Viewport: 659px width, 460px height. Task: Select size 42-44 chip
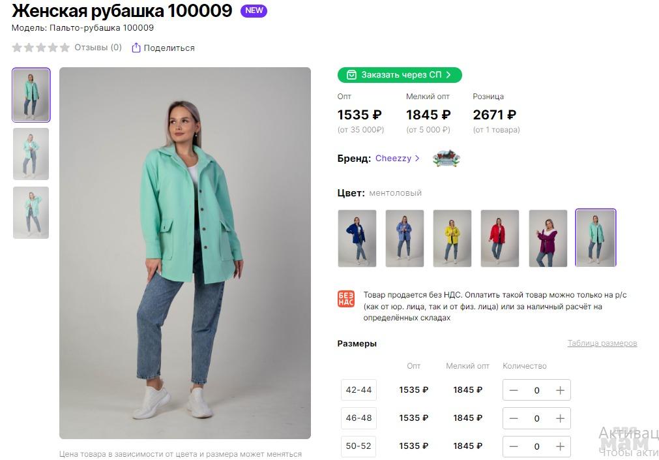coord(359,390)
